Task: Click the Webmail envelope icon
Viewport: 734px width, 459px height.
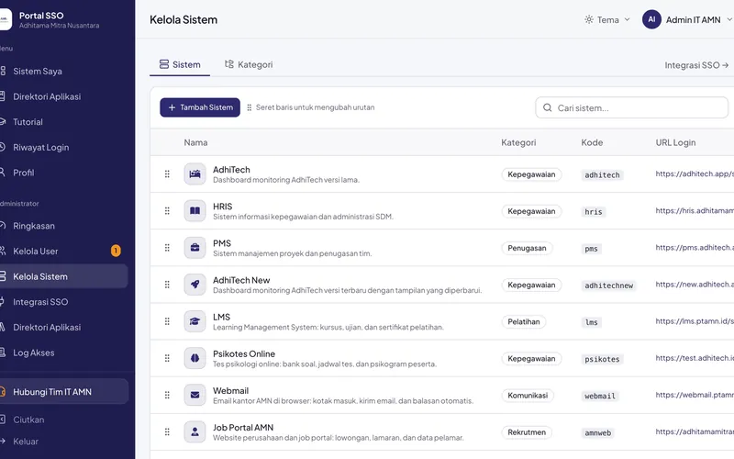Action: pos(195,396)
